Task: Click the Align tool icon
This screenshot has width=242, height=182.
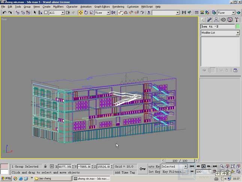Action: click(190, 12)
